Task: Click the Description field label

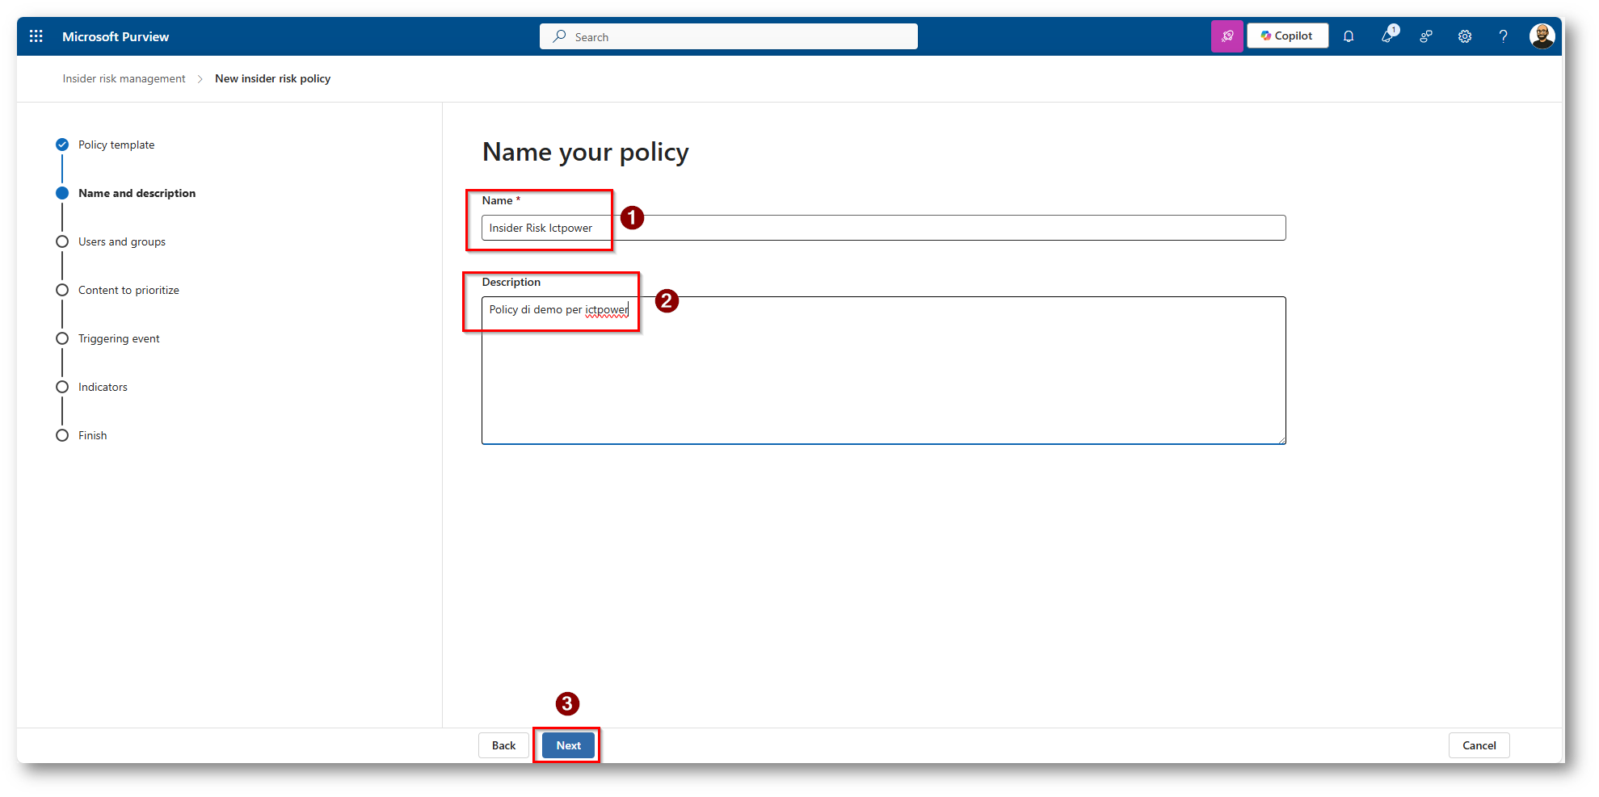Action: pyautogui.click(x=511, y=282)
